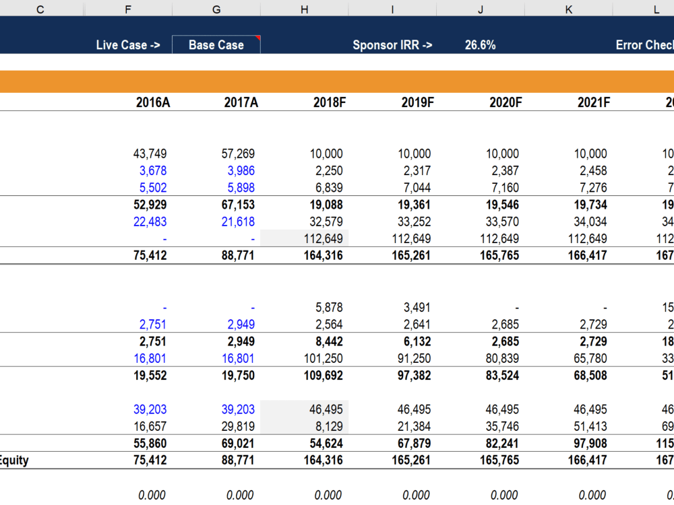Select 2016A check cell 0.000
Viewport: 674px width, 505px height.
pyautogui.click(x=152, y=495)
